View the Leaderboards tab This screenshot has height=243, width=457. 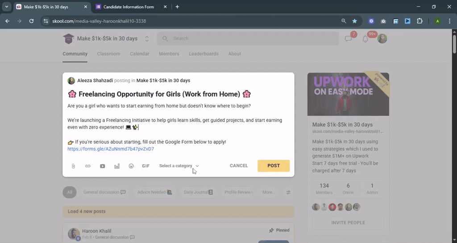204,54
